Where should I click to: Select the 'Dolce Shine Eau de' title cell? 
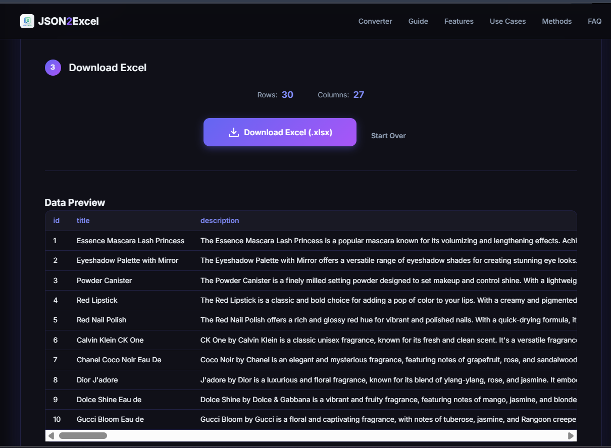point(109,400)
